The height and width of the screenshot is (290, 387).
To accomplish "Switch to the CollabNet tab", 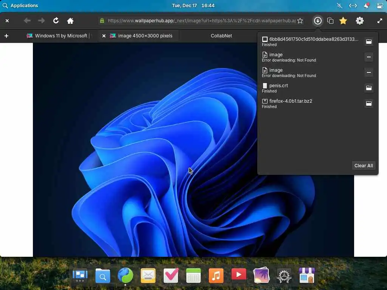I will point(221,36).
